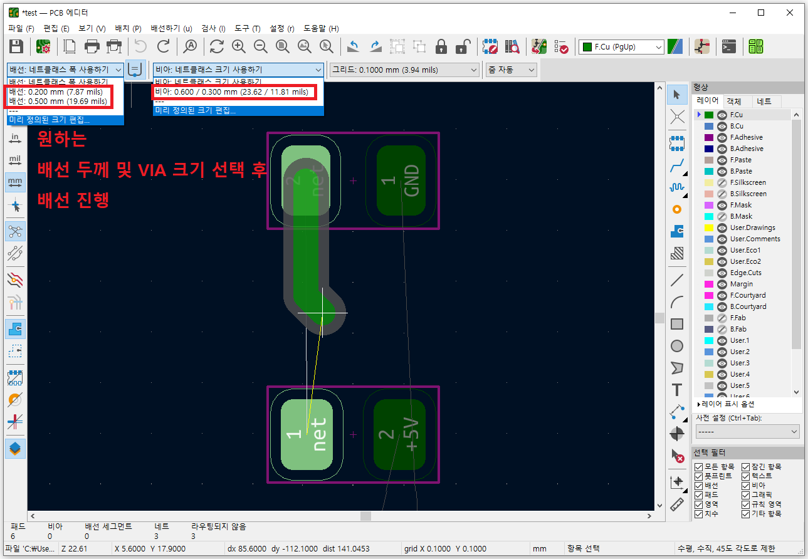Select the Measure ruler tool
This screenshot has height=559, width=808.
(677, 504)
